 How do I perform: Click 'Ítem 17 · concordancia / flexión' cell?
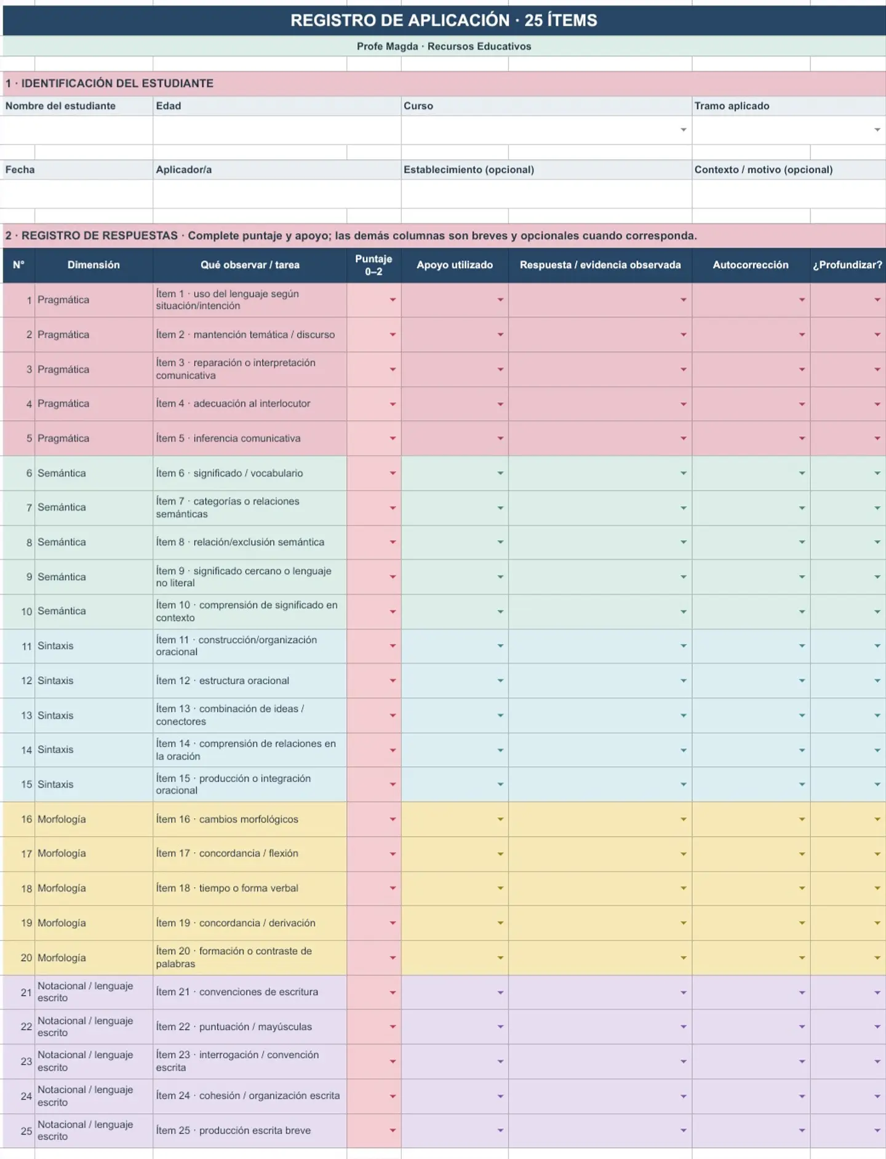pyautogui.click(x=250, y=854)
